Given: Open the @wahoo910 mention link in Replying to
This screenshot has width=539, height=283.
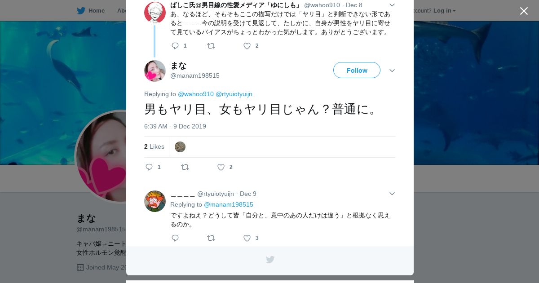Looking at the screenshot, I should pyautogui.click(x=196, y=94).
